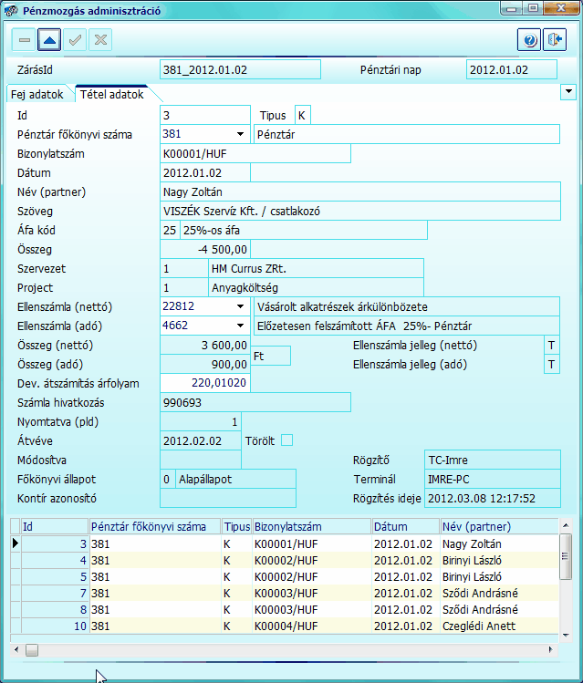This screenshot has width=583, height=683.
Task: Click the grid scroll-down arrow
Action: point(566,636)
